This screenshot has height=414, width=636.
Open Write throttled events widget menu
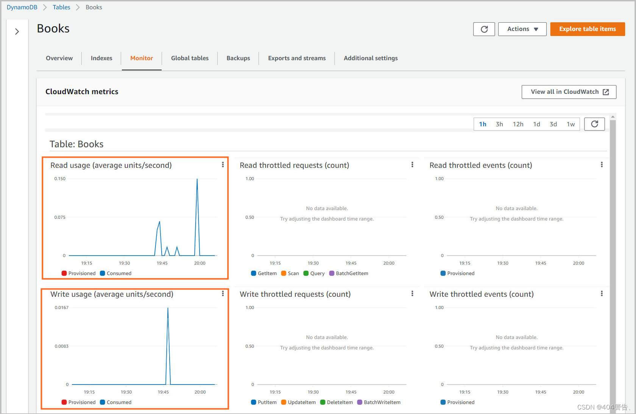click(x=602, y=293)
